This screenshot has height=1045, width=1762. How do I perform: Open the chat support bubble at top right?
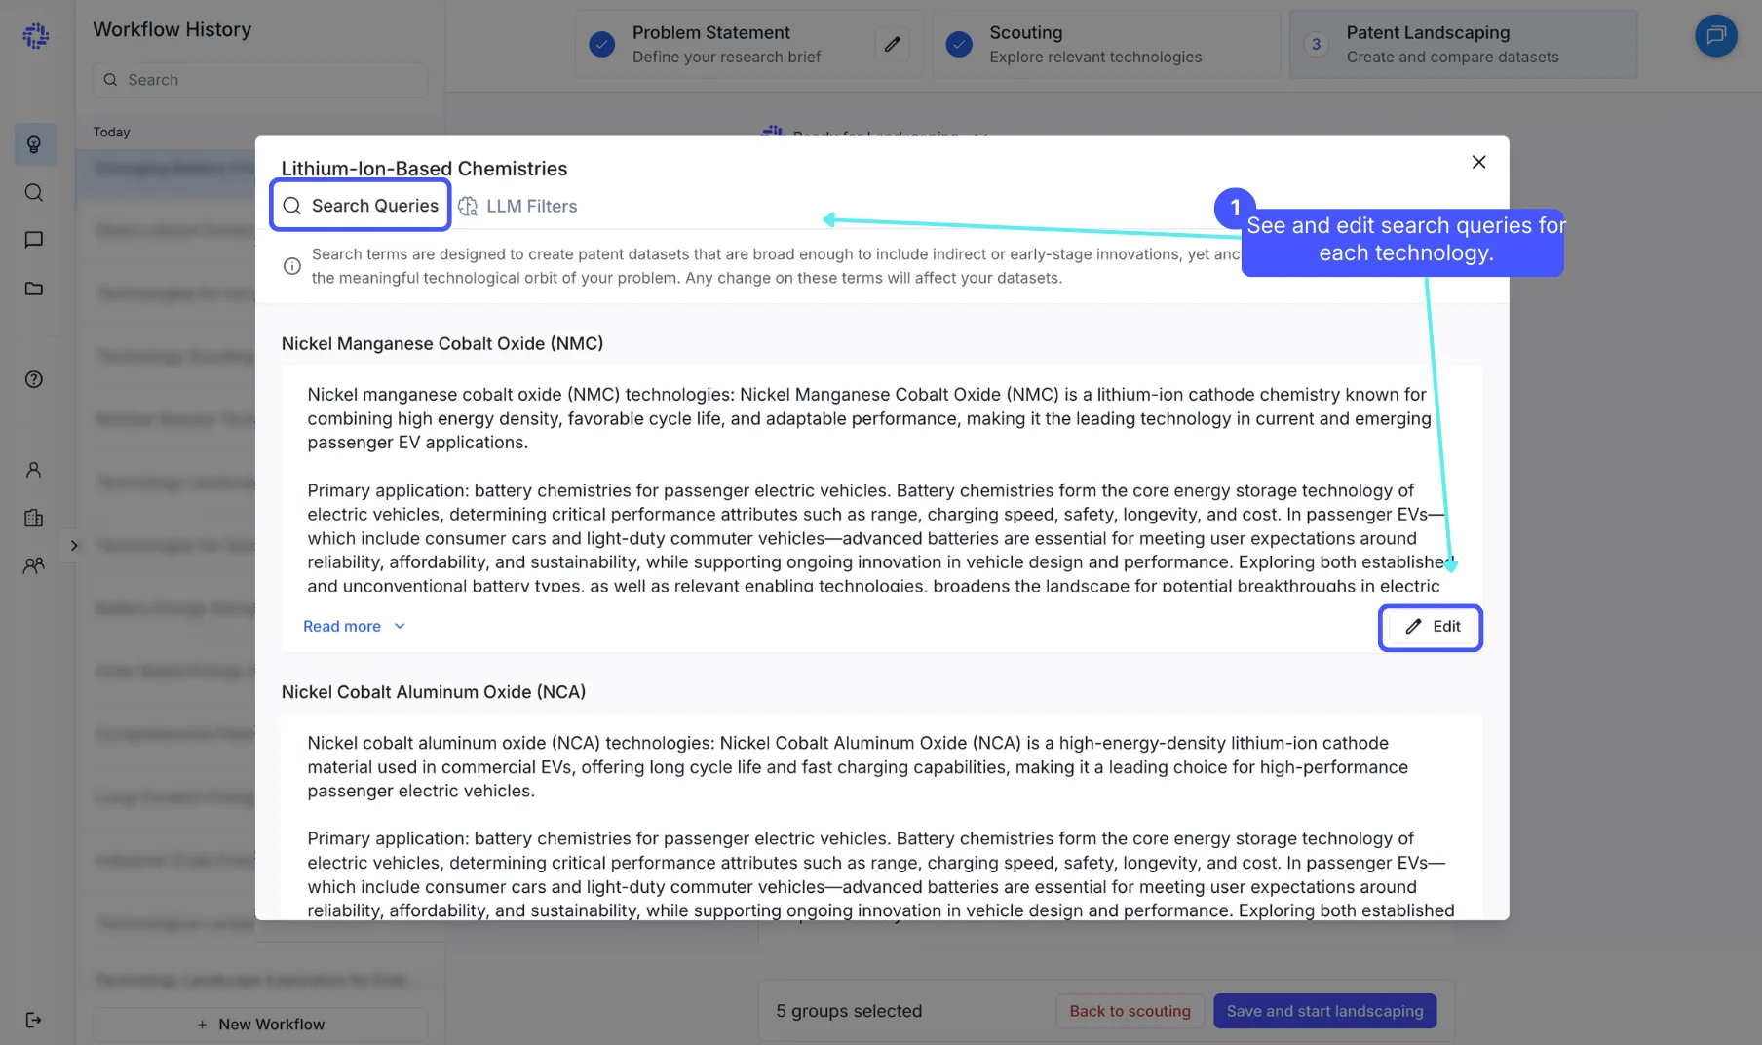tap(1715, 36)
